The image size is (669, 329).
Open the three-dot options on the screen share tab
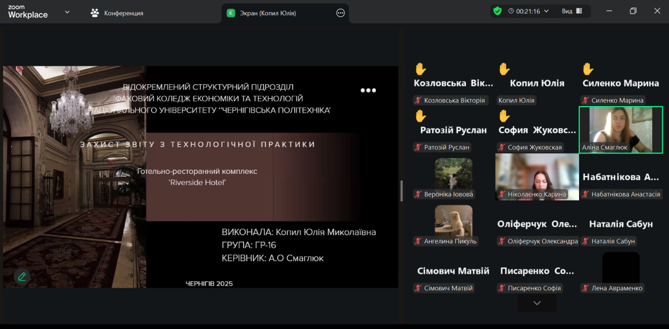(x=340, y=13)
